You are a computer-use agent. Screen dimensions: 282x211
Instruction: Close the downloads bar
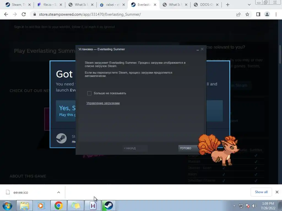click(x=277, y=192)
